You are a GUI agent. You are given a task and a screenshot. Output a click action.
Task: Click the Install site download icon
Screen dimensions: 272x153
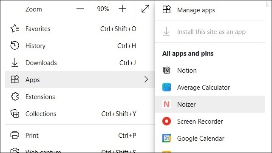[x=166, y=31]
